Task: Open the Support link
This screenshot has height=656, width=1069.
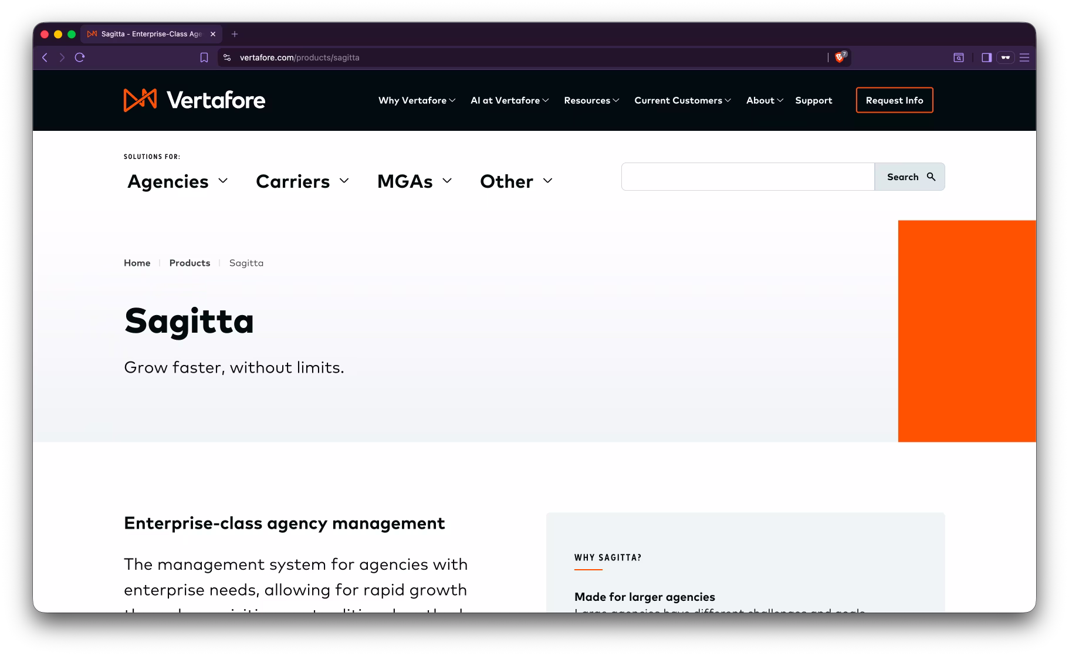Action: [x=813, y=100]
